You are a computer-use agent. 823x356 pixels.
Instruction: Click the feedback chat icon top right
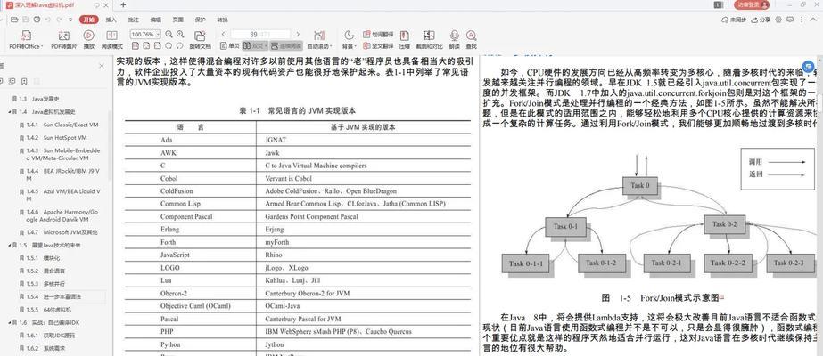point(791,20)
